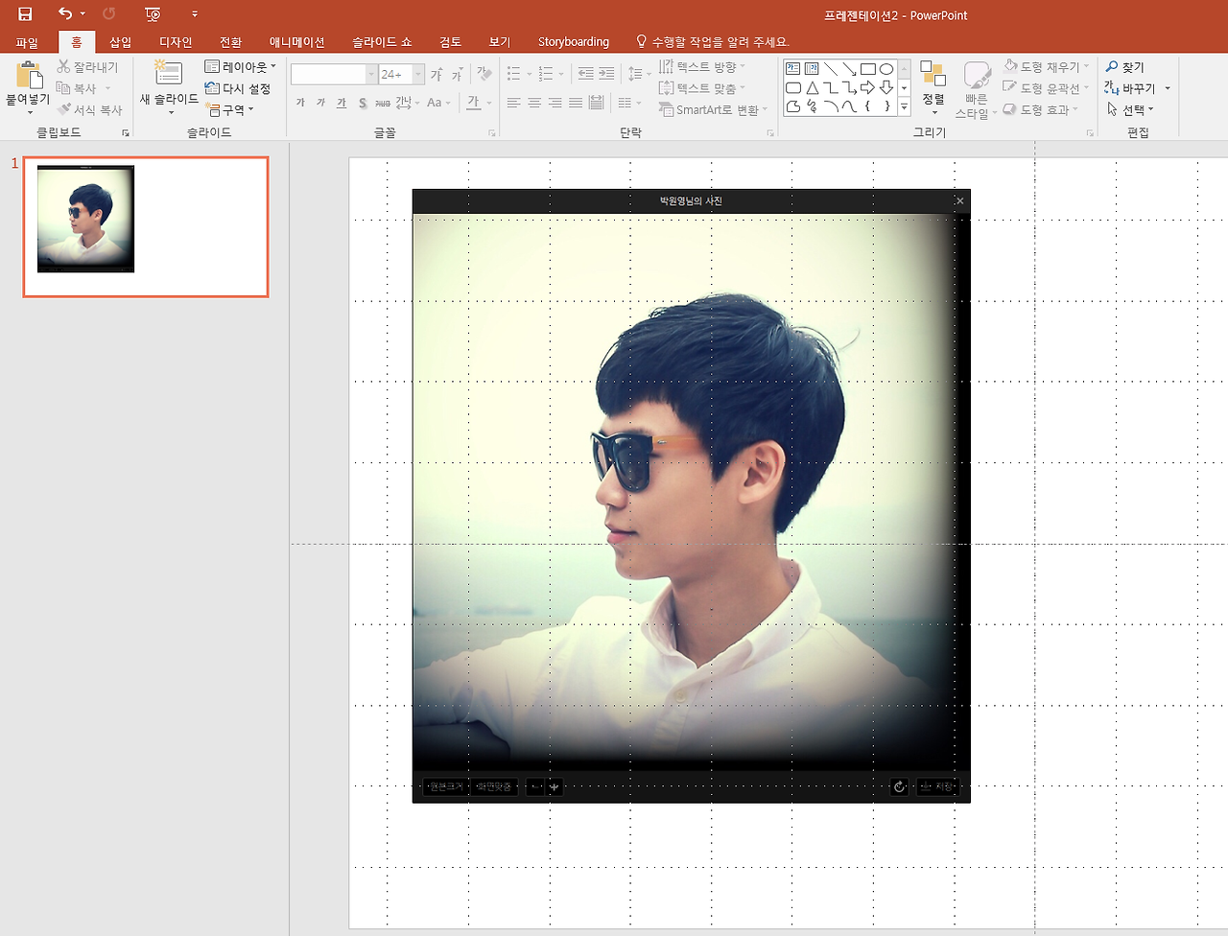Screen dimensions: 1228x936
Task: Click the font name input box
Action: click(x=328, y=75)
